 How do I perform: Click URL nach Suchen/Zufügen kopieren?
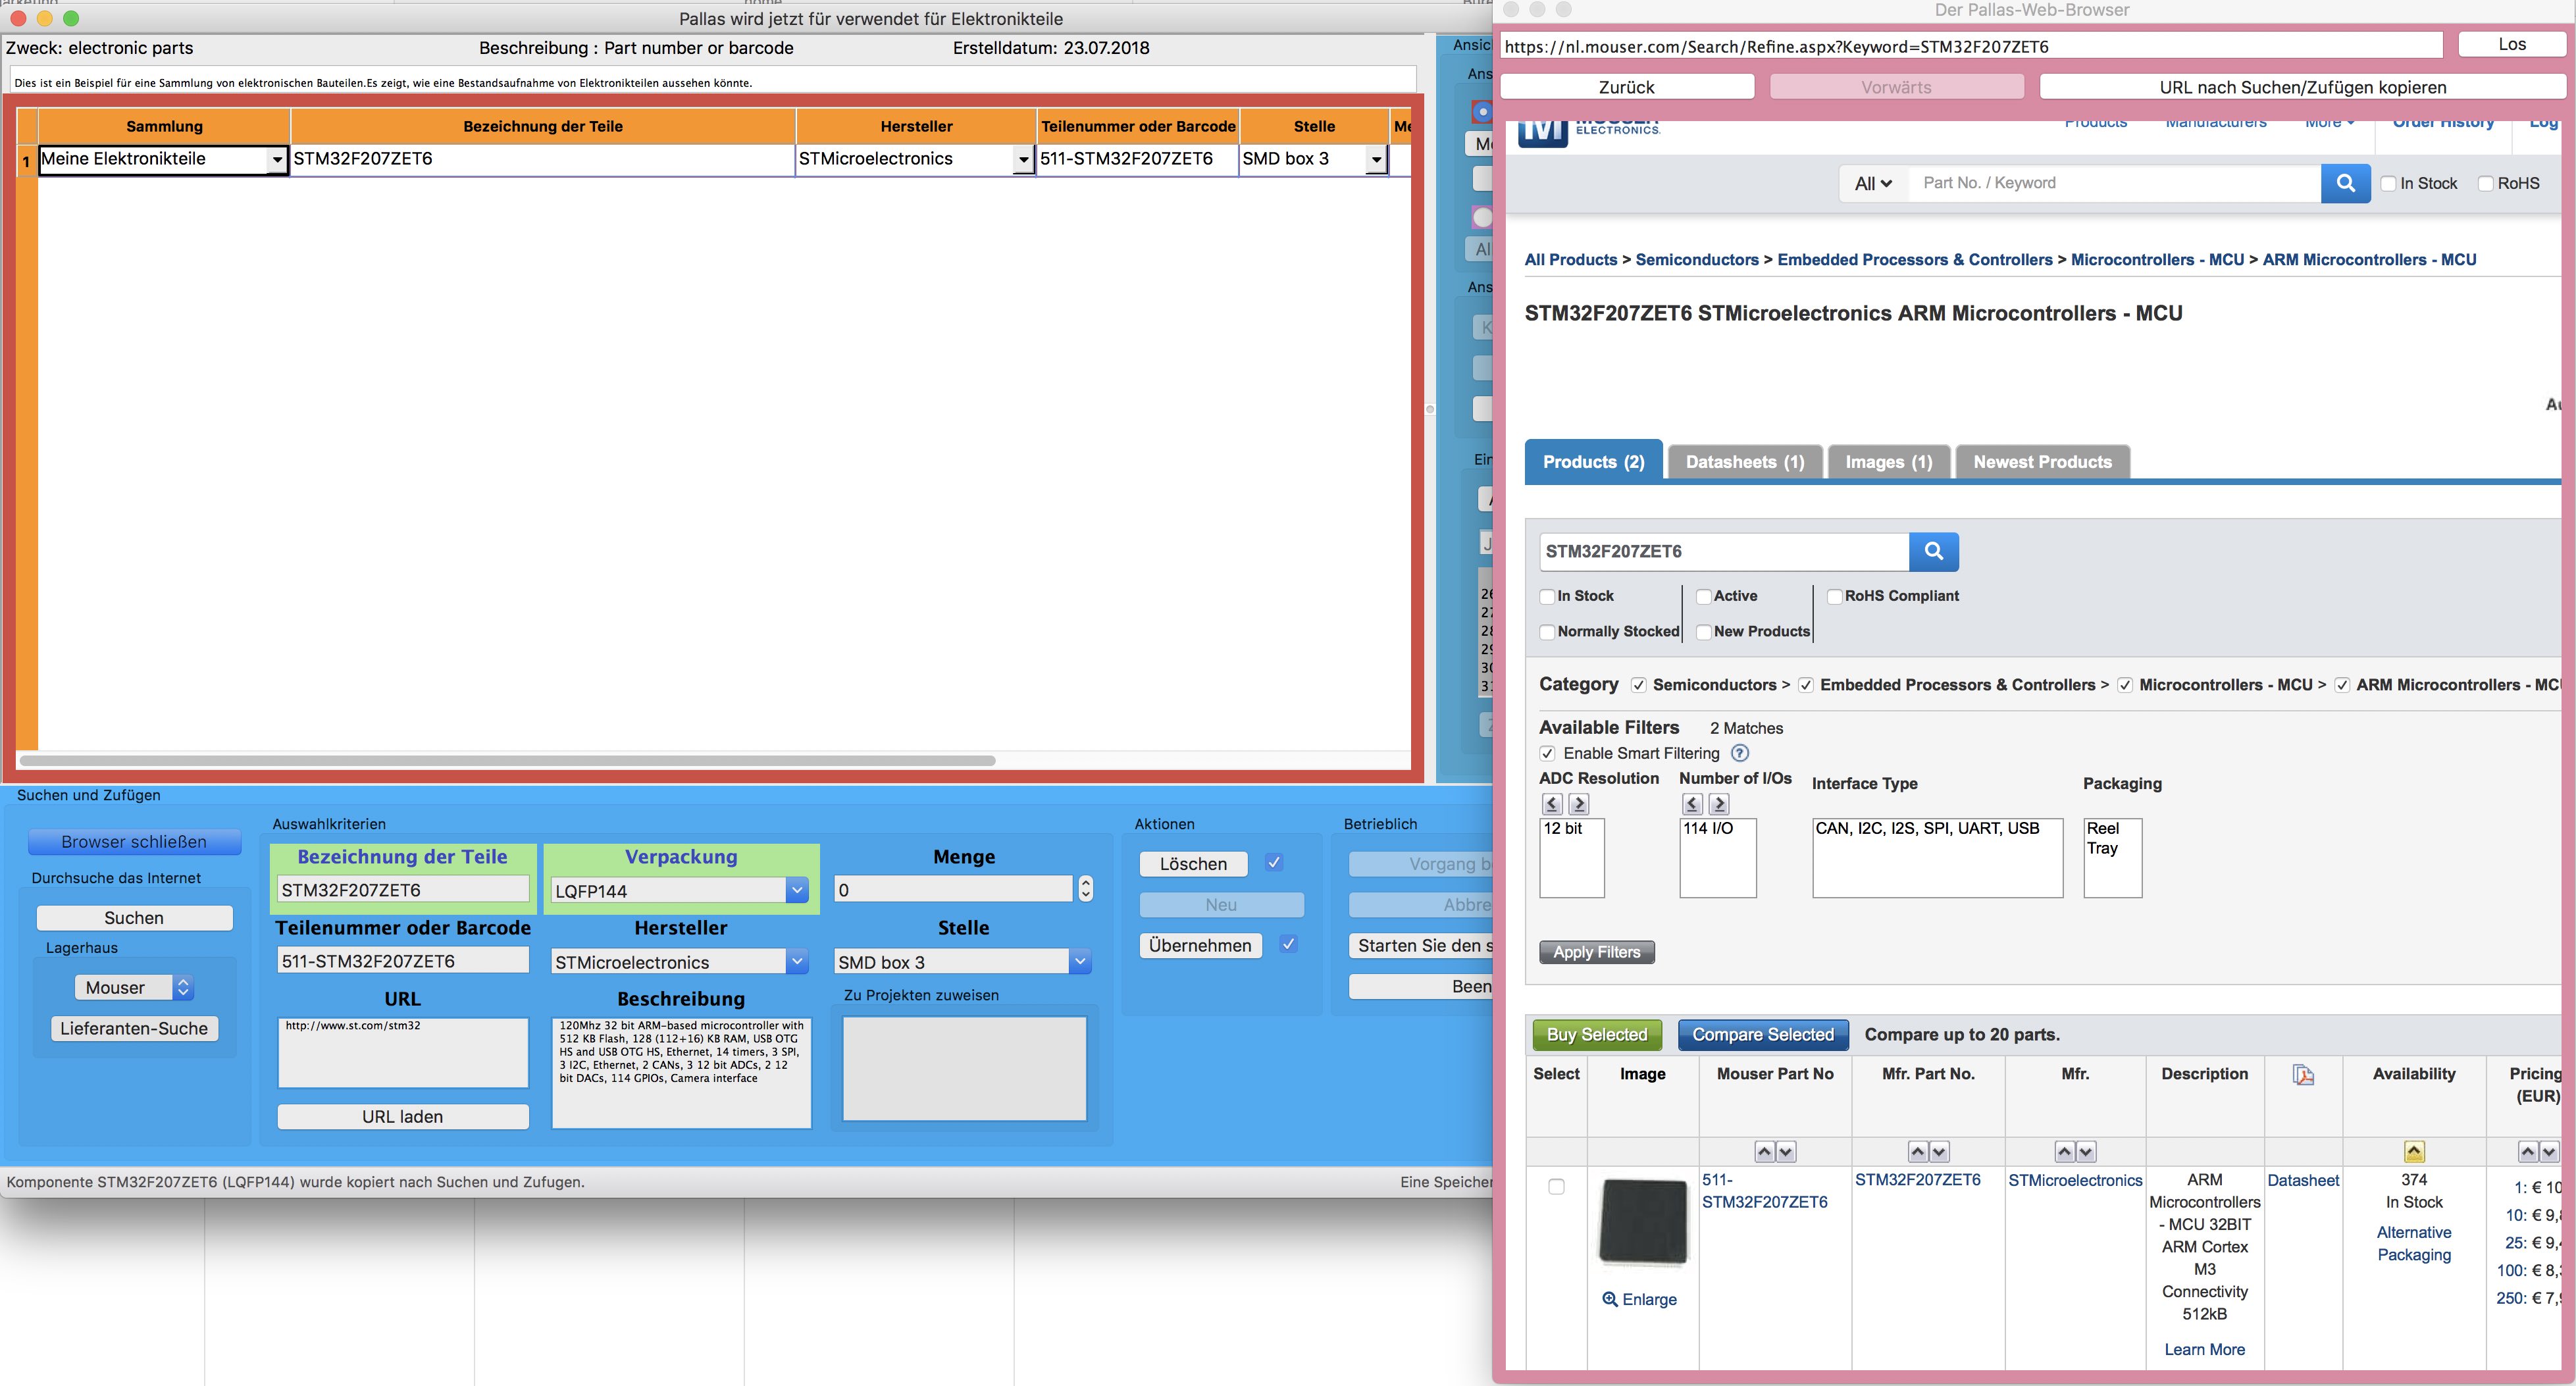click(x=2303, y=87)
